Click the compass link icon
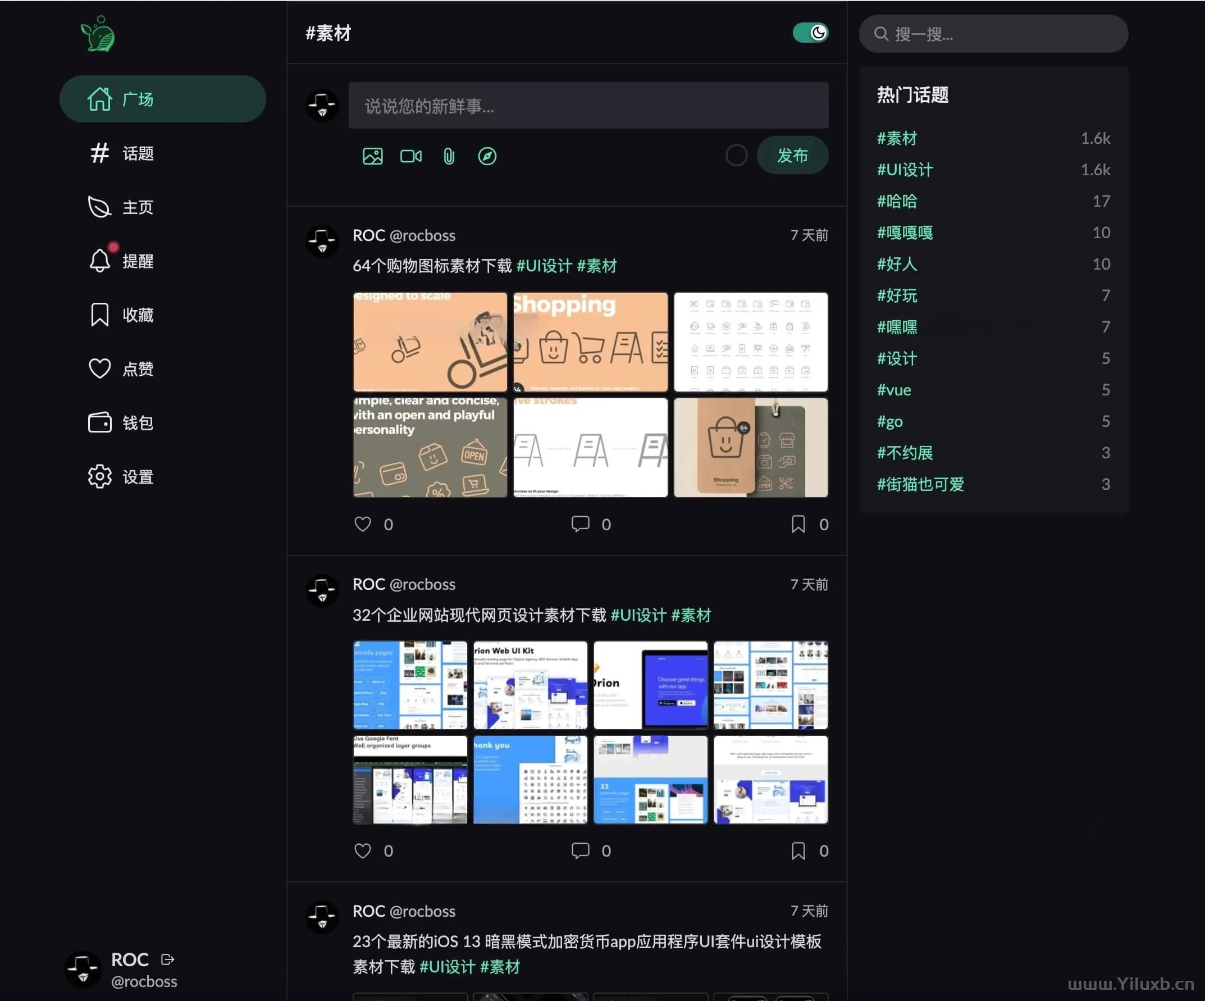 (x=487, y=156)
